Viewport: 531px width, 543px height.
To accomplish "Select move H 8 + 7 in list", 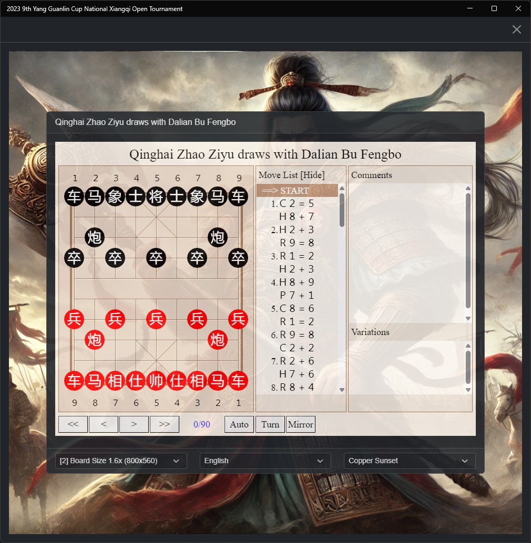I will click(297, 216).
